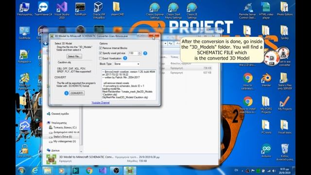
Task: Open Photo Editors folder on desktop
Action: pyautogui.click(x=284, y=9)
